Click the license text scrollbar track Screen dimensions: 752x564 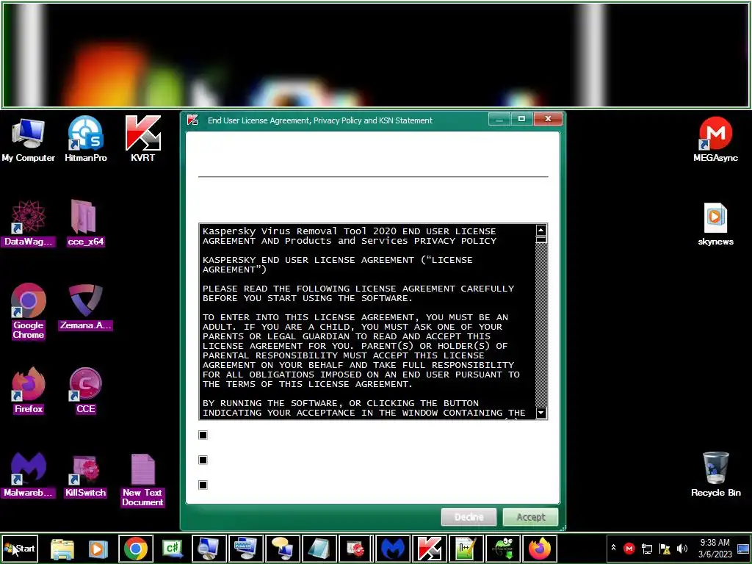[x=541, y=326]
